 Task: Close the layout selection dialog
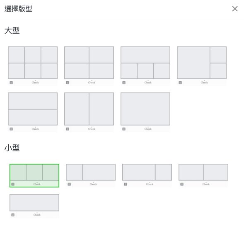235,9
